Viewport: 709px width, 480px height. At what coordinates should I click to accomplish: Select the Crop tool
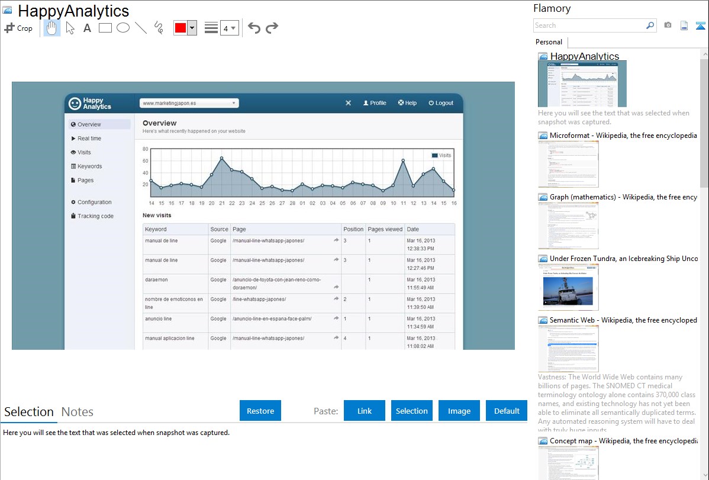[18, 28]
